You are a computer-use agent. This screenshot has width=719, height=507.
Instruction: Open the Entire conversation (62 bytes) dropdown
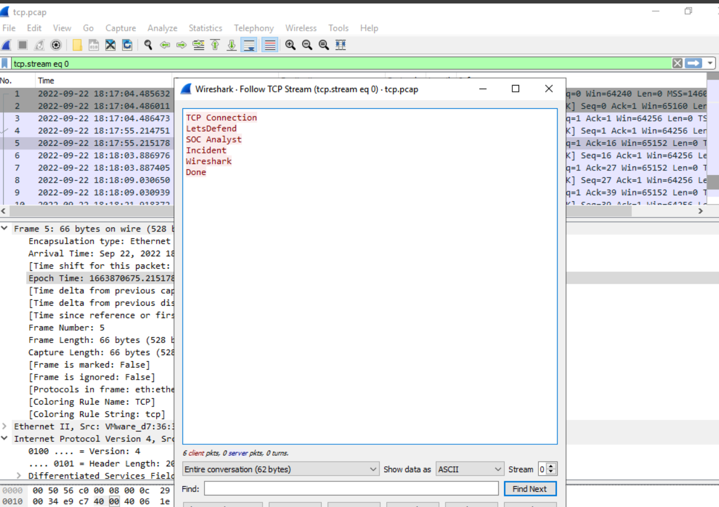click(282, 469)
